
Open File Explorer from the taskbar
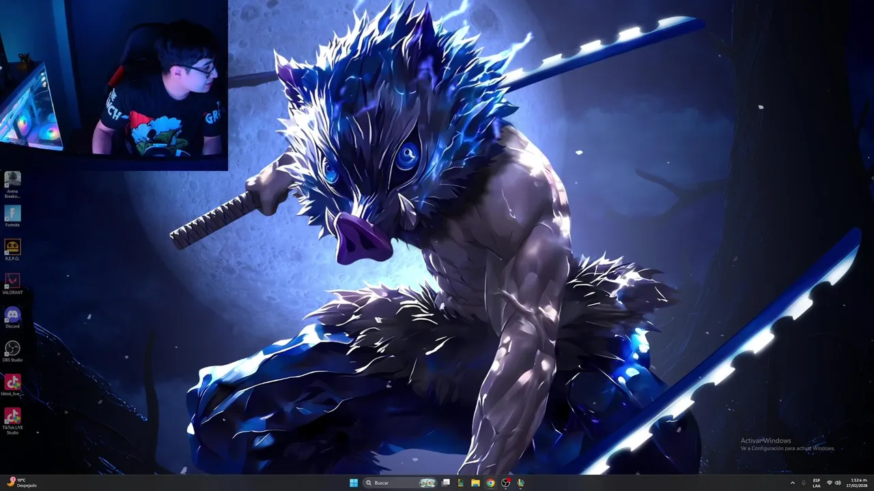(475, 483)
